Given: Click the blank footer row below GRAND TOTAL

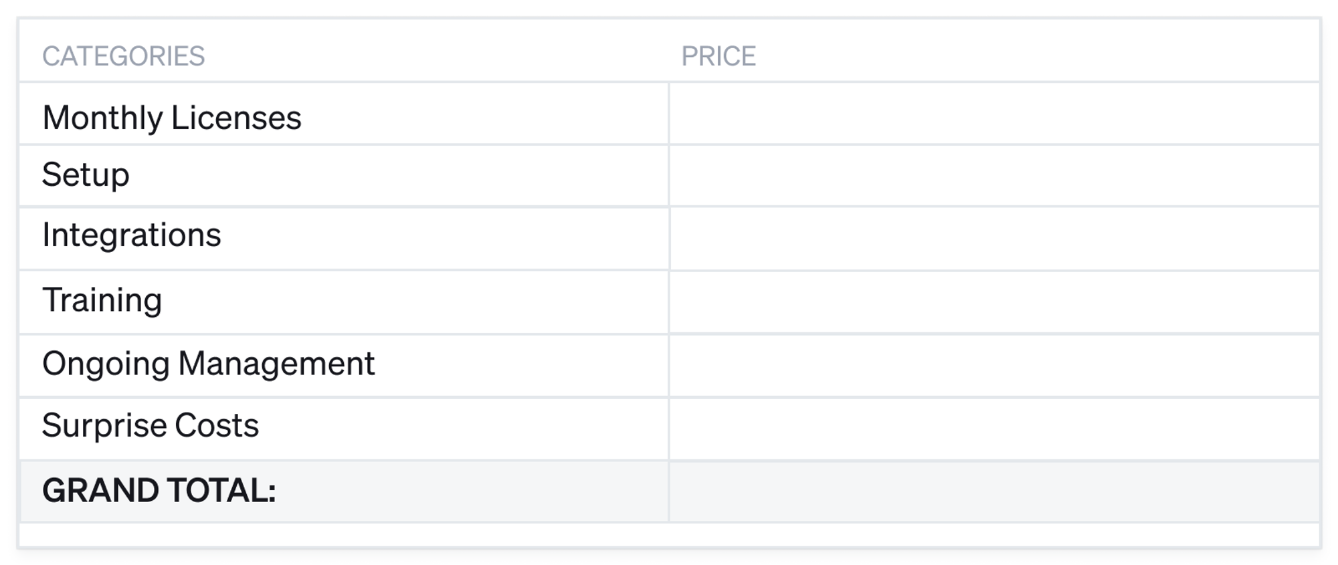Looking at the screenshot, I should tap(669, 535).
